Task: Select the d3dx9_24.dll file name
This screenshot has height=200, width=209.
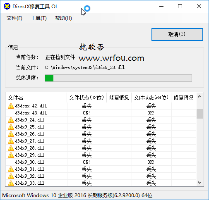Action: coord(30,120)
